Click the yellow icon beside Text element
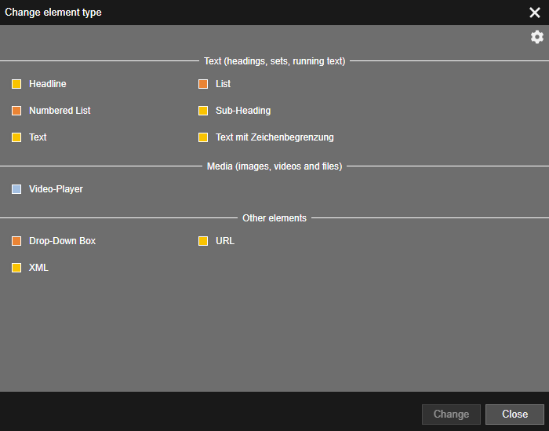 click(16, 137)
